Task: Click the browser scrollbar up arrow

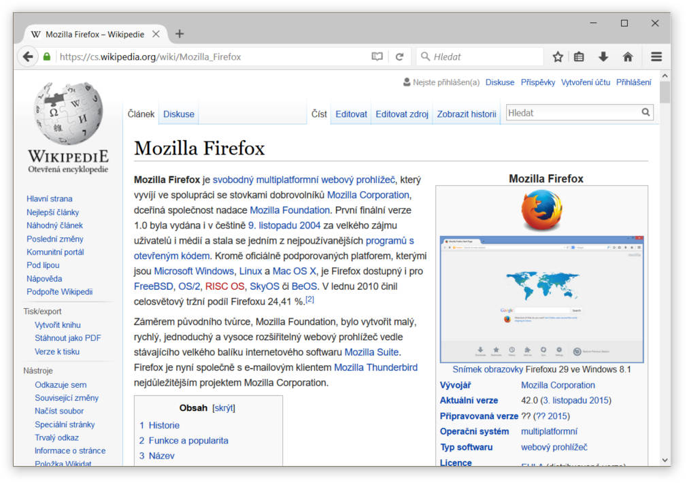Action: 665,76
